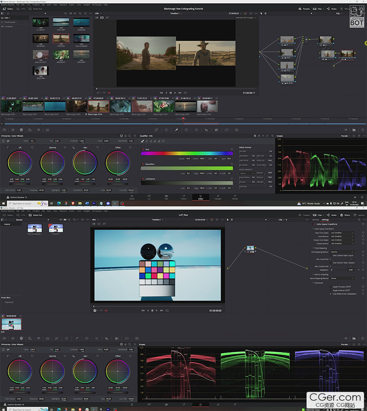The height and width of the screenshot is (411, 367).
Task: Toggle the Effects panel button in LUT_Test window
Action: point(345,215)
